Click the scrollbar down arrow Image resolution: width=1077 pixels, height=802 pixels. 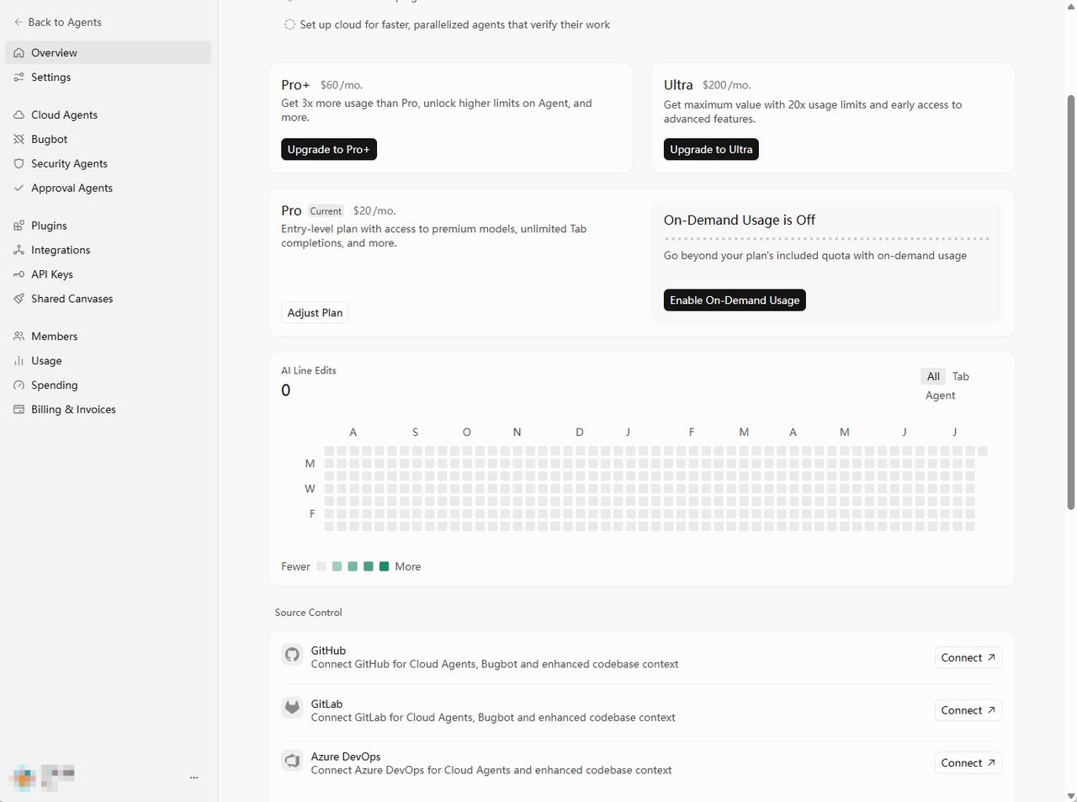[1071, 796]
